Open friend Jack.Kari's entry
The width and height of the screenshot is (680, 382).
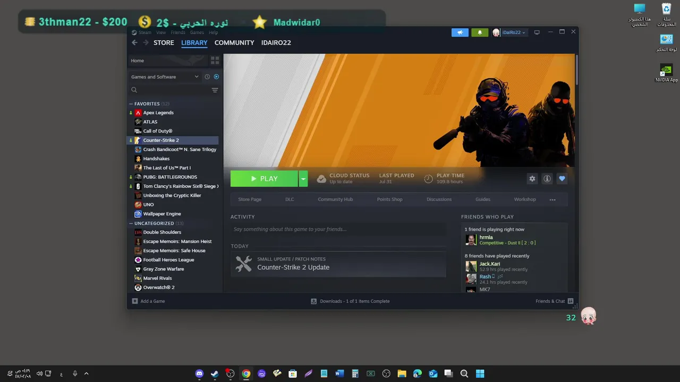pos(514,266)
